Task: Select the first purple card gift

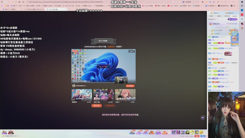Action: coord(174,132)
